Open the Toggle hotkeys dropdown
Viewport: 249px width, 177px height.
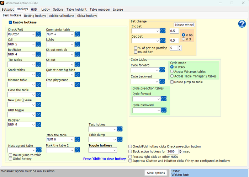[x=103, y=150]
